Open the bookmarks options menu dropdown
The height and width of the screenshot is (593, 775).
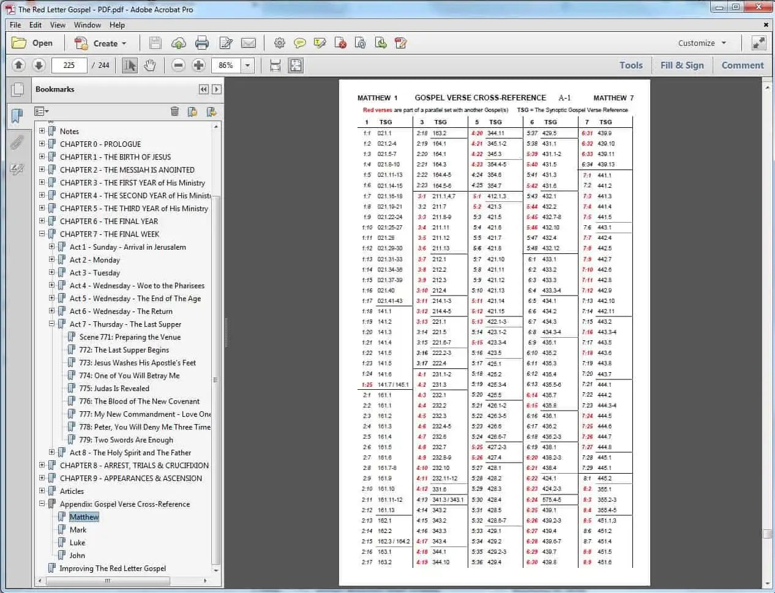[x=42, y=111]
